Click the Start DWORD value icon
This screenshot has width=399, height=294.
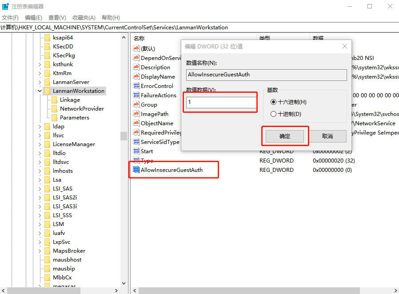pos(136,151)
